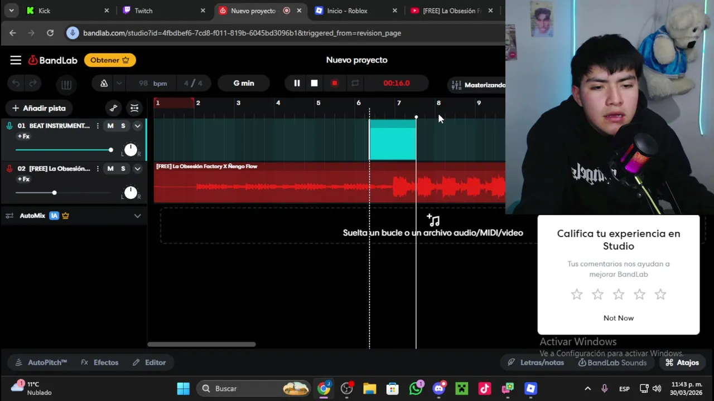Switch to Inicio - Roblox tab

(355, 11)
